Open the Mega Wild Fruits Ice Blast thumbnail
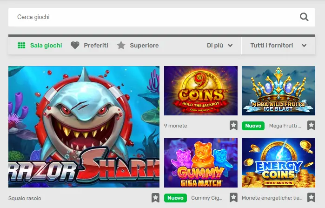The height and width of the screenshot is (208, 325). [x=279, y=91]
